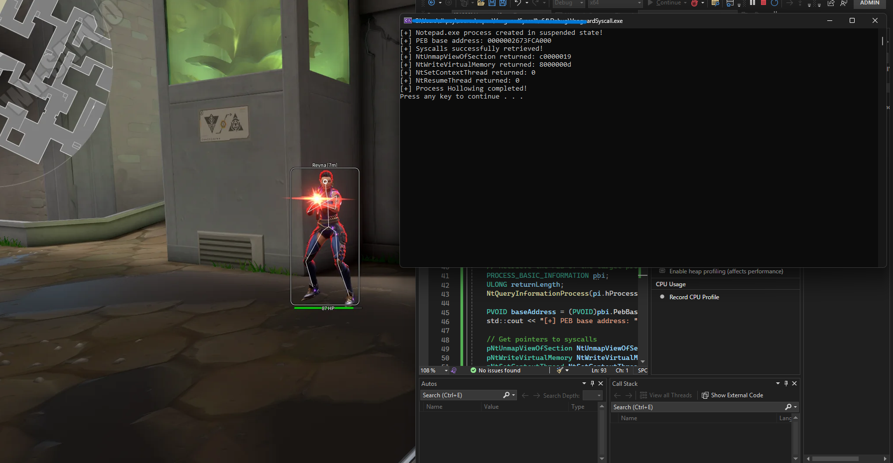Click Call Stack scrollbar down arrow
The image size is (893, 463).
click(x=795, y=459)
